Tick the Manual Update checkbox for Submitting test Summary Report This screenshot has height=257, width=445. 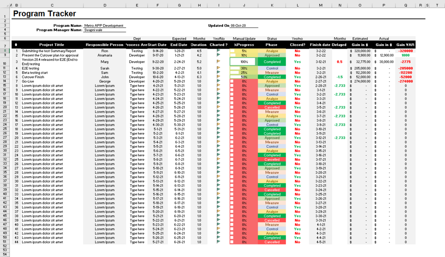(232, 51)
